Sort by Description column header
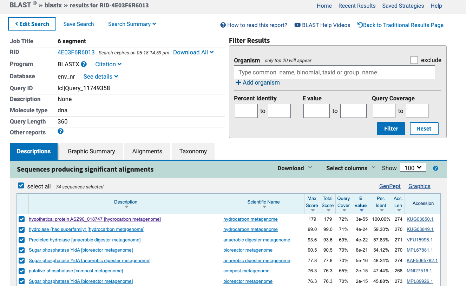 coord(126,204)
